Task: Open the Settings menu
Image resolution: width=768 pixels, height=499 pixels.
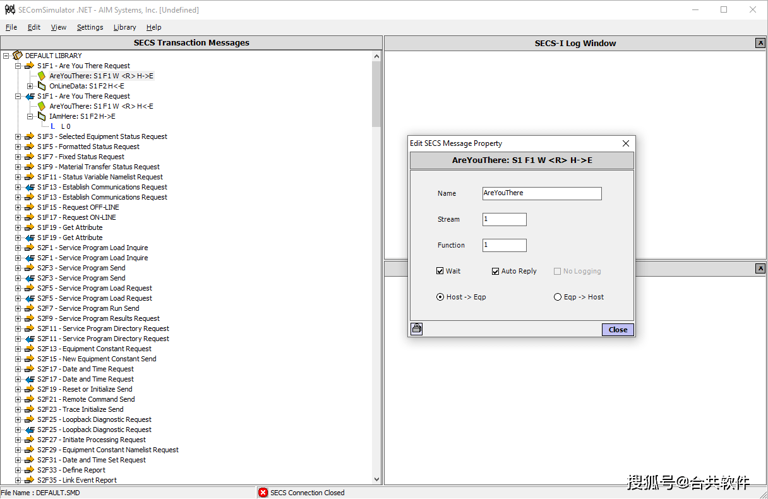Action: click(x=90, y=27)
